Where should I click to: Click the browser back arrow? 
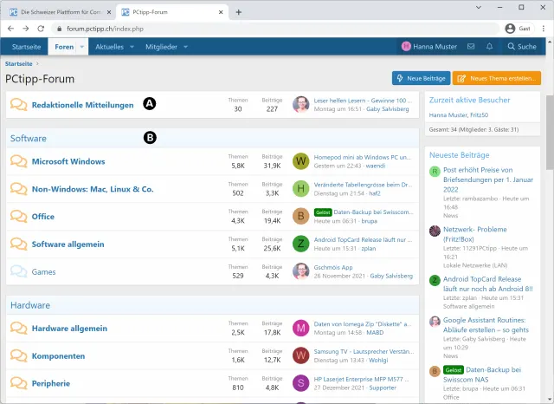(11, 29)
